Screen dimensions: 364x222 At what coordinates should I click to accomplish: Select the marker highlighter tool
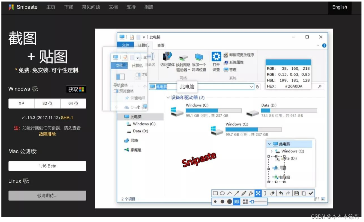coord(251,193)
